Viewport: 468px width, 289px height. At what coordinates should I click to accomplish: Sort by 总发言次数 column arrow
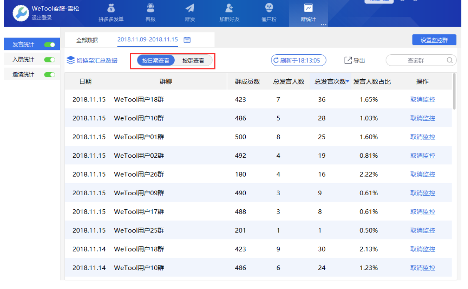tap(348, 81)
